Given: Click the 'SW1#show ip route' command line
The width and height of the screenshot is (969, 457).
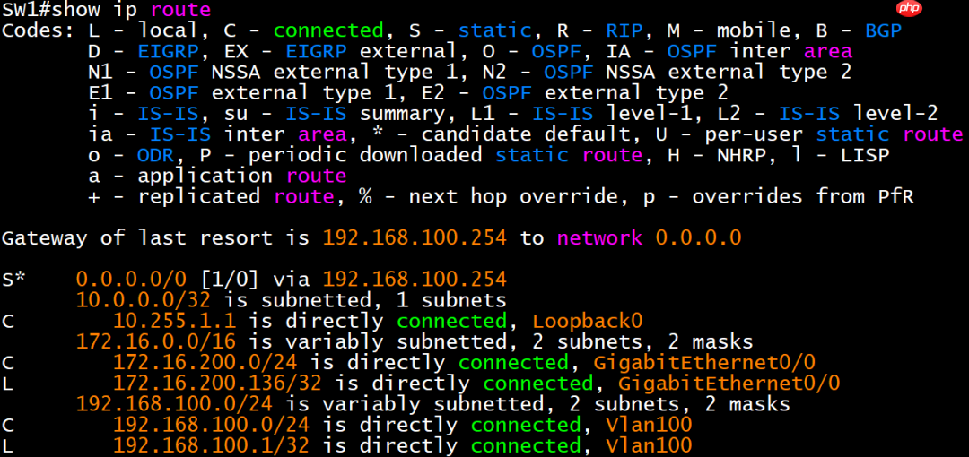Looking at the screenshot, I should [106, 9].
